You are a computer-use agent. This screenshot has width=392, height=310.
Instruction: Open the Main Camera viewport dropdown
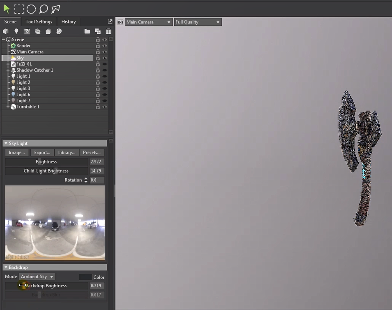pos(148,22)
